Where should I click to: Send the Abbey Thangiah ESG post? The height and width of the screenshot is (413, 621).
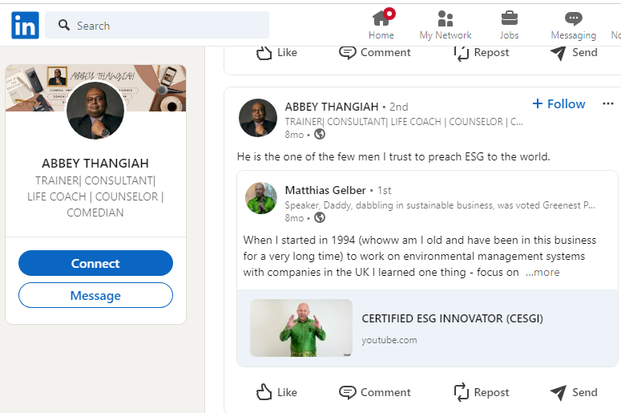tap(574, 392)
